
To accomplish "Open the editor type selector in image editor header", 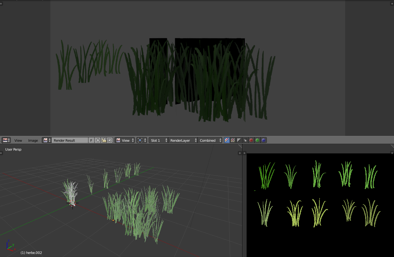I will pyautogui.click(x=6, y=140).
